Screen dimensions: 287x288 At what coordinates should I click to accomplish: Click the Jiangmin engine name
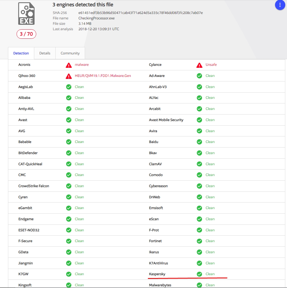pos(25,263)
